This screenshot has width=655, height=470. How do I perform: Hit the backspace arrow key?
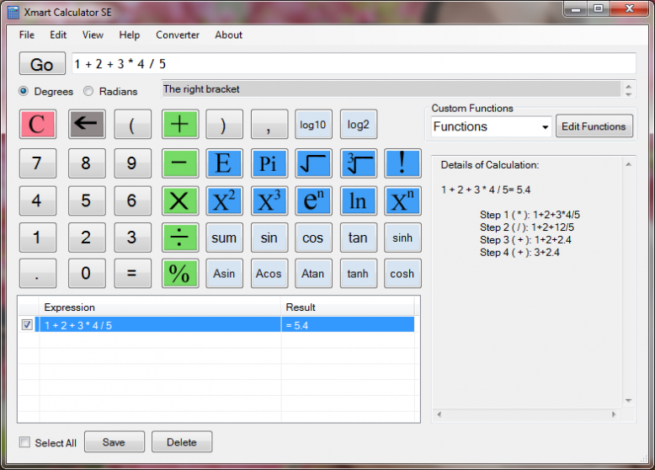(x=87, y=124)
